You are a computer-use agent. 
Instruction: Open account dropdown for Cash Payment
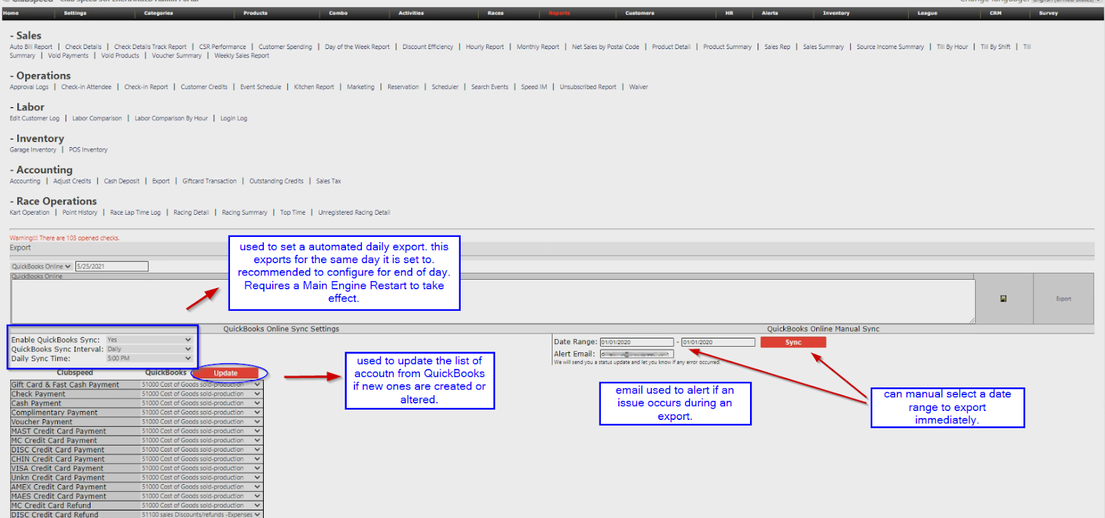(202, 403)
